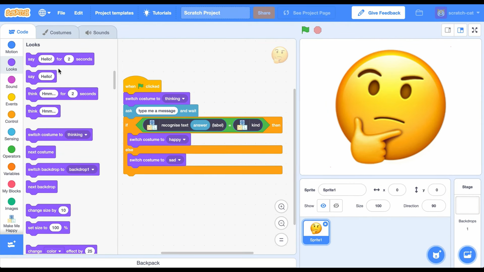Open the language selection globe dropdown
Viewport: 484px width, 272px height.
click(44, 13)
